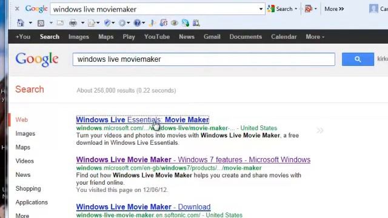This screenshot has width=388, height=218.
Task: Click the user profile avatar in the toolbar
Action: [373, 9]
